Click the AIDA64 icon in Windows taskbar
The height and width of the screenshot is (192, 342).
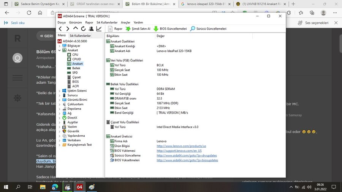coord(79,187)
